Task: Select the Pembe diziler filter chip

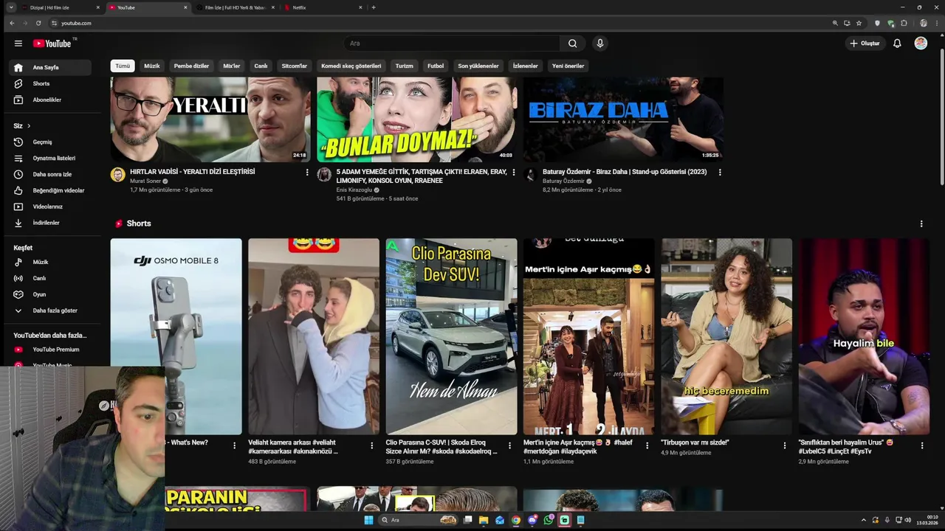Action: (191, 66)
